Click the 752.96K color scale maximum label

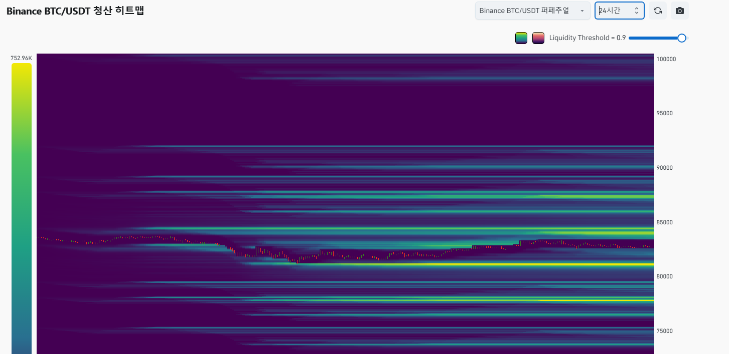21,58
